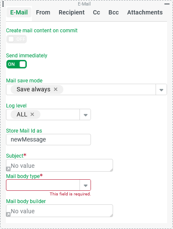Click the 'Store Mail Id as' input field

tap(48, 140)
